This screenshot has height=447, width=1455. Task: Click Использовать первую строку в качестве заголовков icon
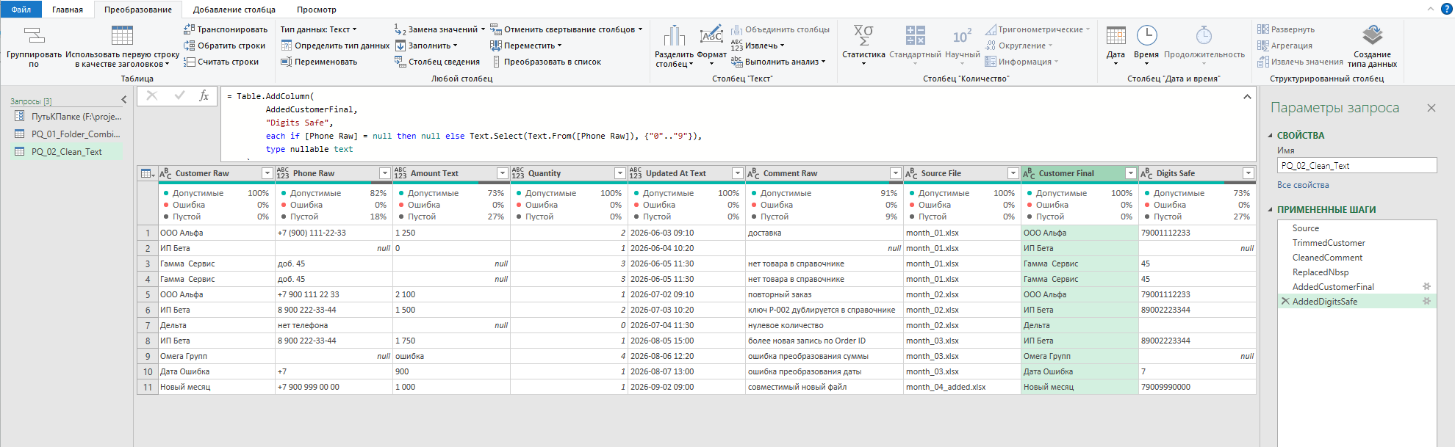pyautogui.click(x=122, y=35)
